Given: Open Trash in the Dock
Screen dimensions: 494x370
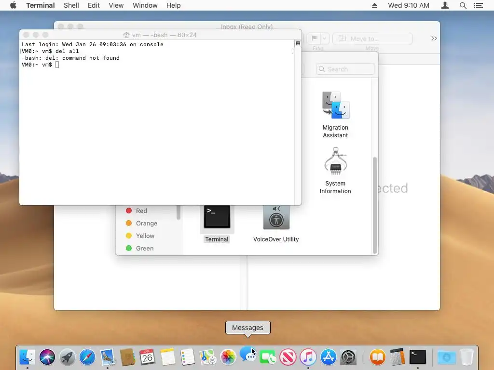Looking at the screenshot, I should pyautogui.click(x=467, y=357).
